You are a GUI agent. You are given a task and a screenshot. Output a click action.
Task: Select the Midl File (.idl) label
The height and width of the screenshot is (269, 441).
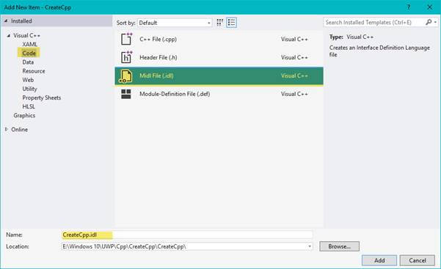[156, 75]
